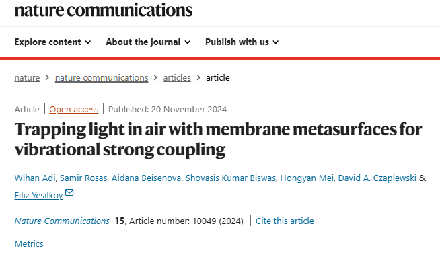
Task: Open author Wihan Adi's profile
Action: click(x=35, y=178)
